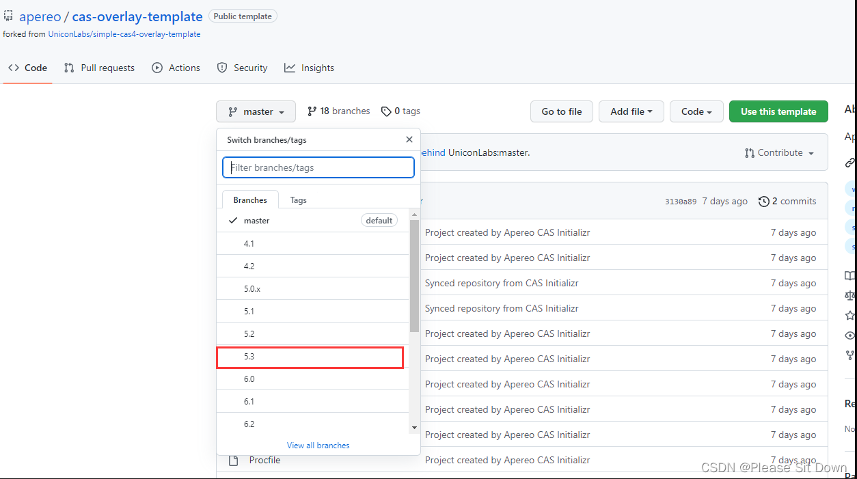The width and height of the screenshot is (857, 479).
Task: Click the branch list scroll up arrow
Action: pyautogui.click(x=414, y=215)
